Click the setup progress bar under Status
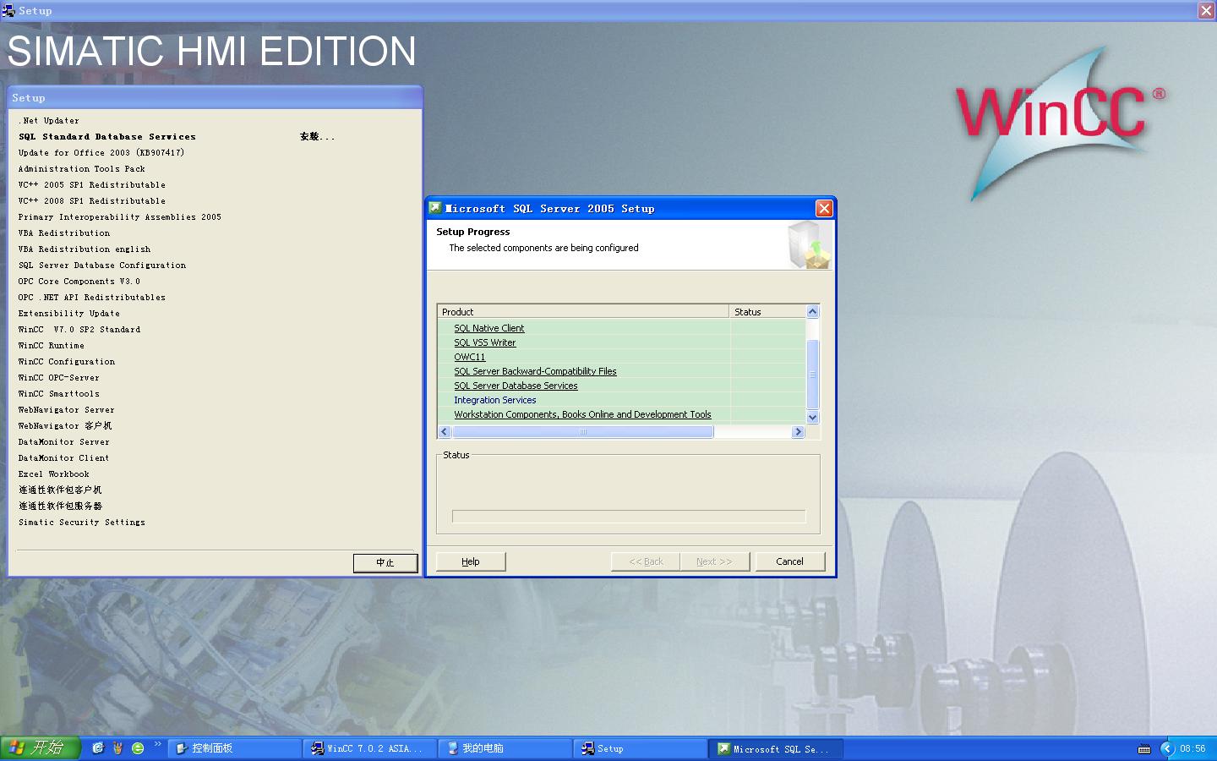Image resolution: width=1217 pixels, height=761 pixels. coord(629,516)
